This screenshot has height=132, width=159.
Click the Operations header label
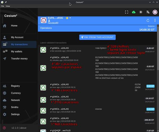[46, 28]
